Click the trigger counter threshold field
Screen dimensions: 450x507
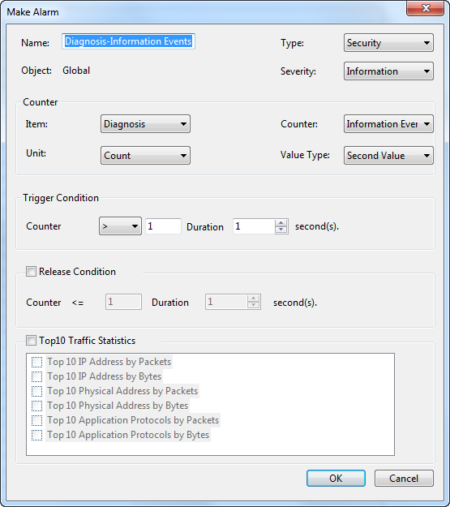tap(163, 226)
